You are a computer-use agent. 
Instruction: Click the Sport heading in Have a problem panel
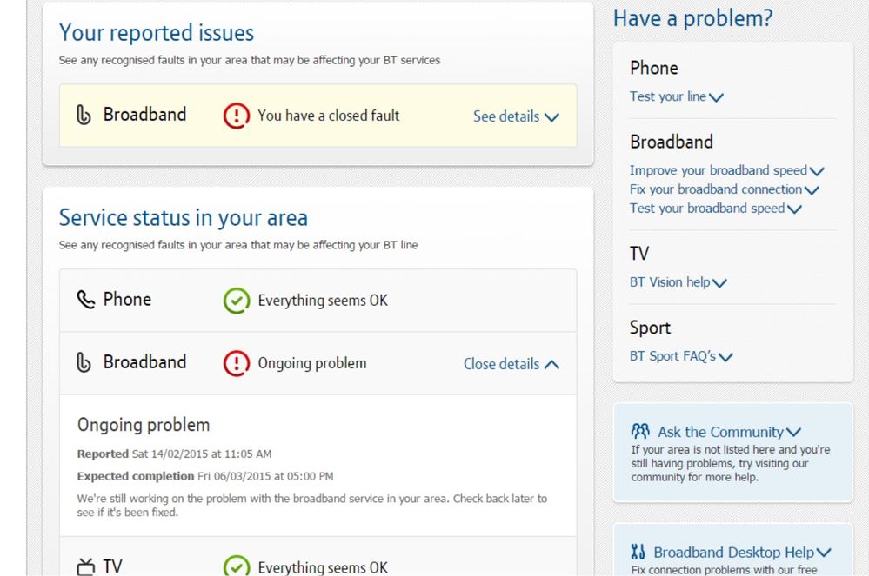pos(650,328)
